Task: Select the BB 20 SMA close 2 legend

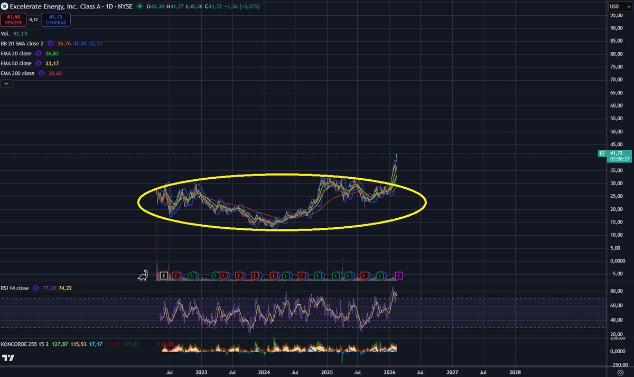Action: [x=22, y=43]
